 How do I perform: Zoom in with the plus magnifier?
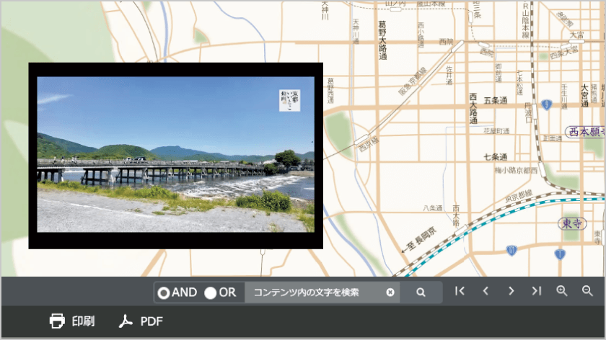click(x=562, y=291)
